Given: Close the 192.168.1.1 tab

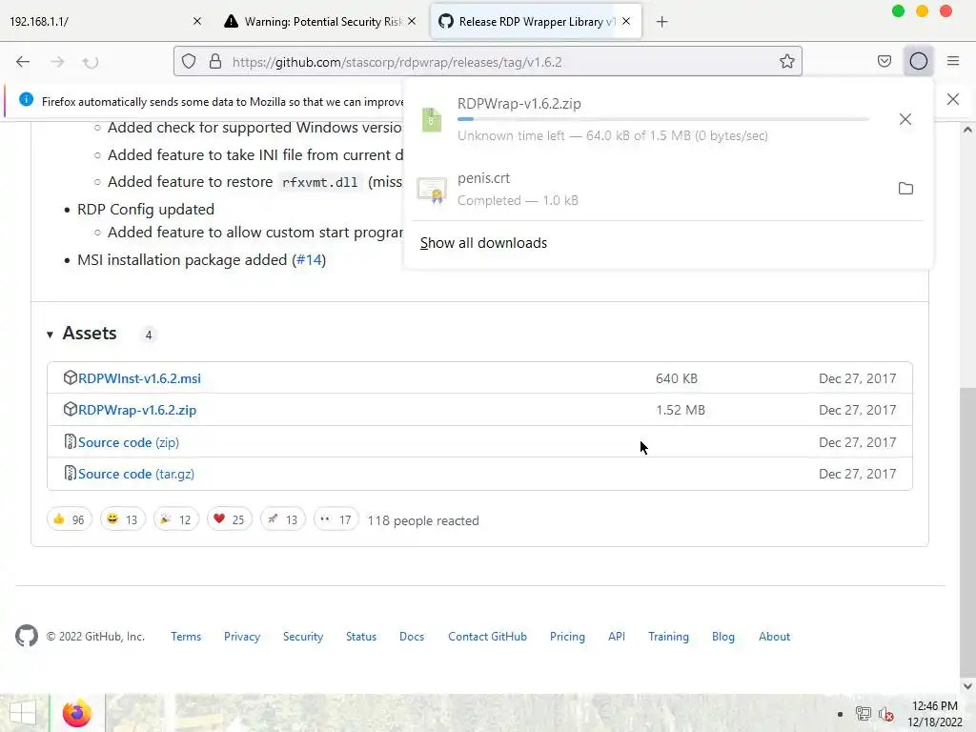Looking at the screenshot, I should point(197,21).
